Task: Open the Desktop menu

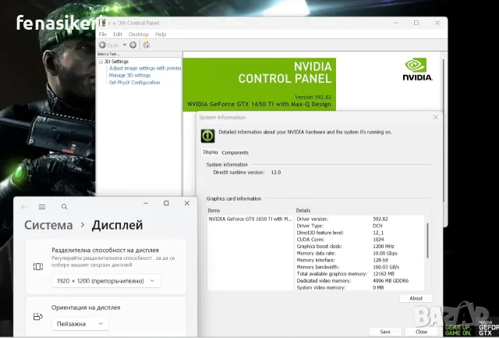Action: (139, 34)
